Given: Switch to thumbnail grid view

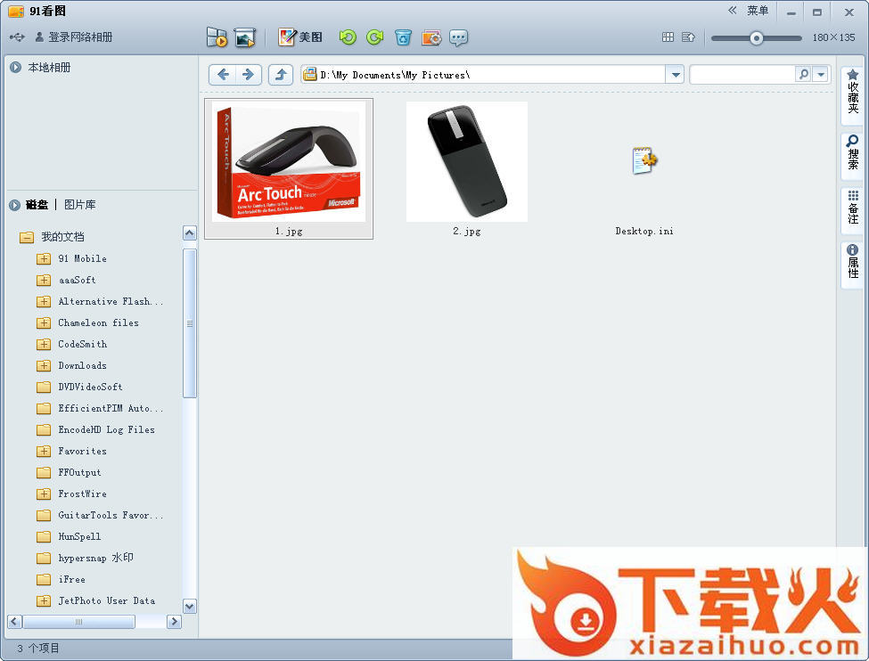Looking at the screenshot, I should pos(668,37).
